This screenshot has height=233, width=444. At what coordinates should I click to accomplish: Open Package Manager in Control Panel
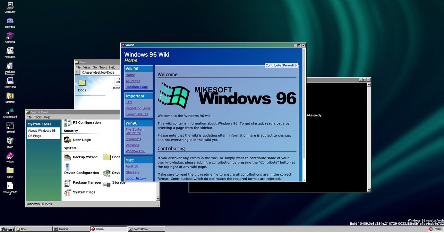[x=68, y=183]
